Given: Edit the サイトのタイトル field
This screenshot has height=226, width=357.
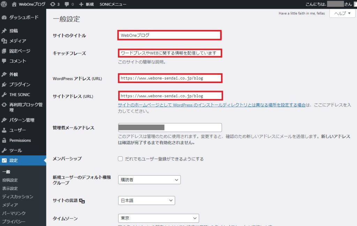Looking at the screenshot, I should click(170, 35).
